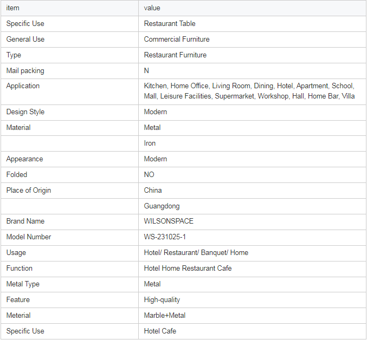Click the 'Design Style' label
The height and width of the screenshot is (340, 367).
[x=25, y=112]
